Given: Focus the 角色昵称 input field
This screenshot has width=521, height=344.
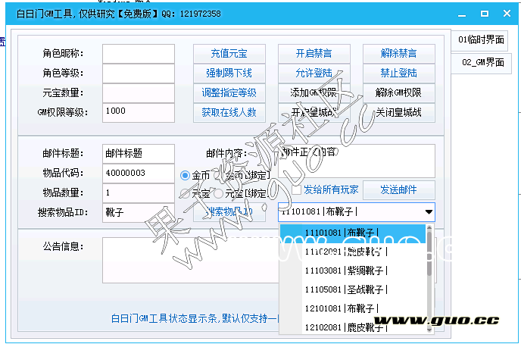Looking at the screenshot, I should coord(139,54).
